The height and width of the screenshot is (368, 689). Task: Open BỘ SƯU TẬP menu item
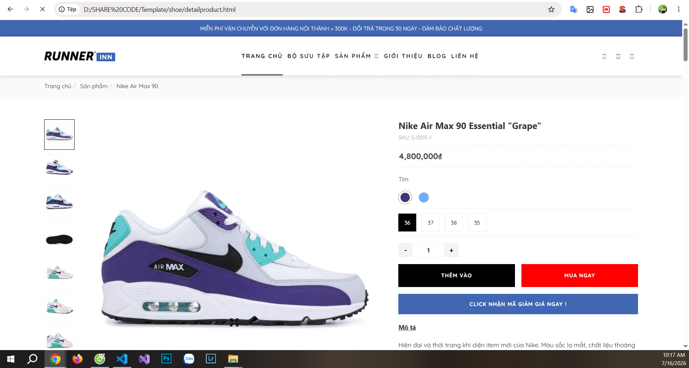[x=309, y=56]
